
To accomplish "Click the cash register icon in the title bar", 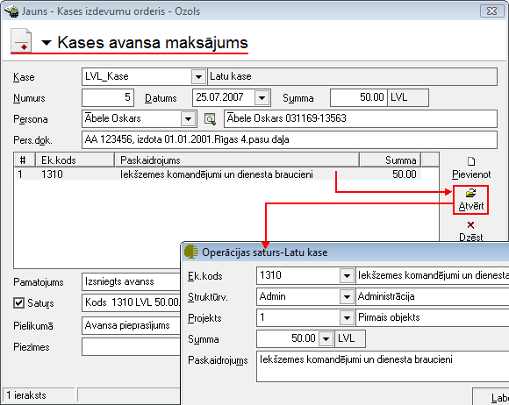I will [11, 11].
